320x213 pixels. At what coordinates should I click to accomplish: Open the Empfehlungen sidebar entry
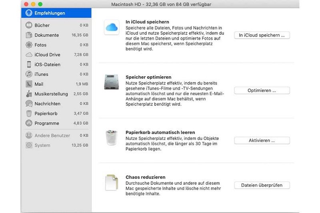tap(56, 13)
